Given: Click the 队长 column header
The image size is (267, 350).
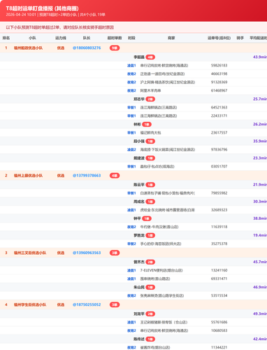Looking at the screenshot, I should 87,38.
